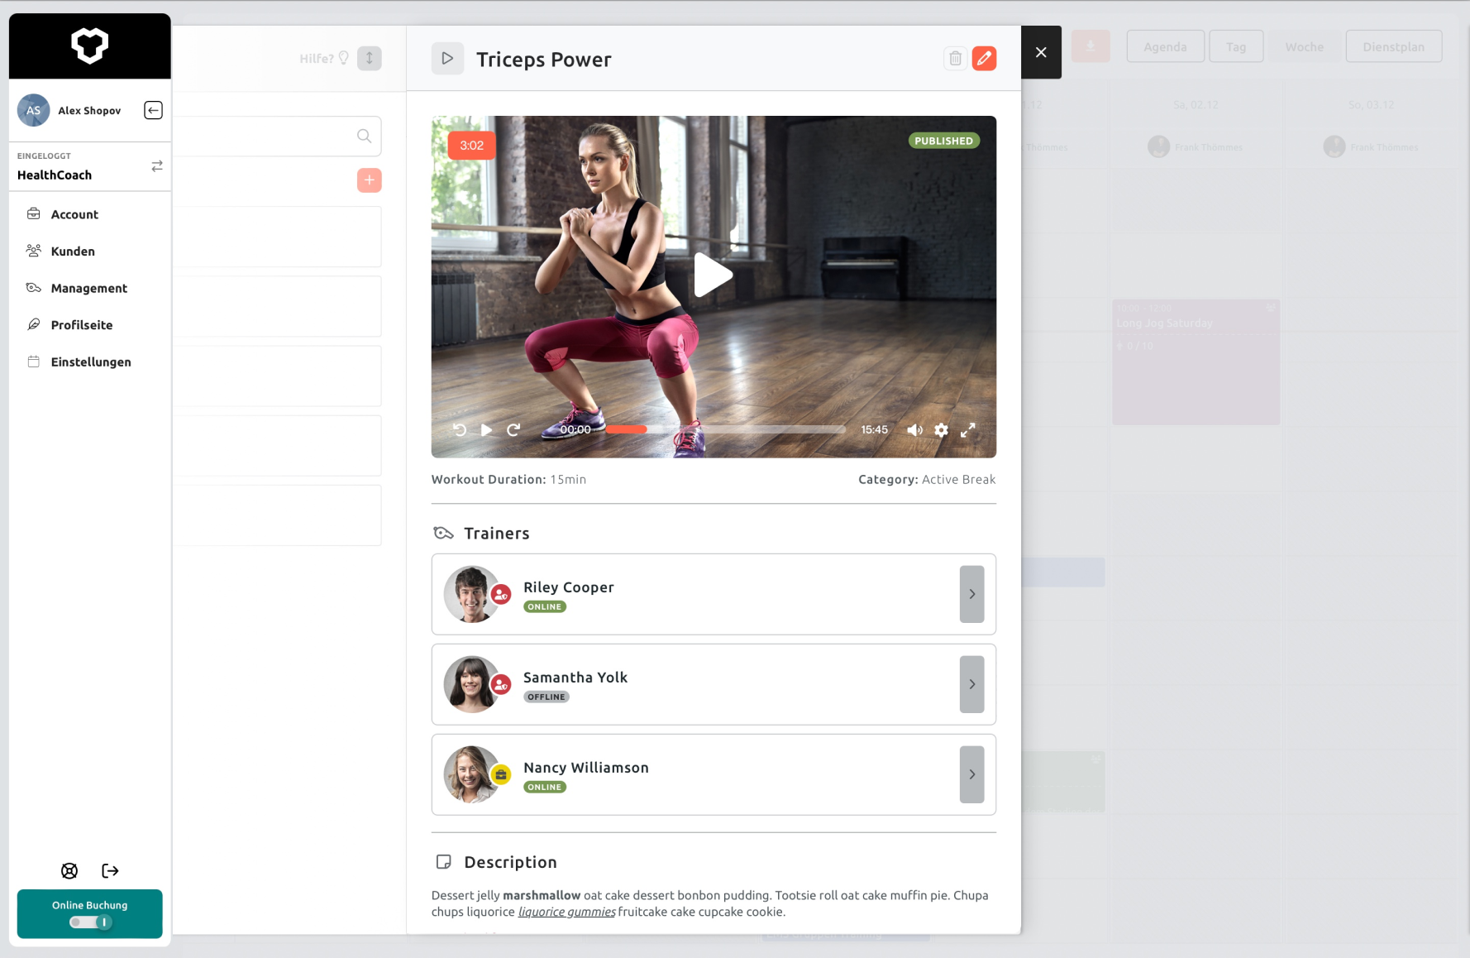Click the search magnifier icon
1470x958 pixels.
[x=364, y=136]
